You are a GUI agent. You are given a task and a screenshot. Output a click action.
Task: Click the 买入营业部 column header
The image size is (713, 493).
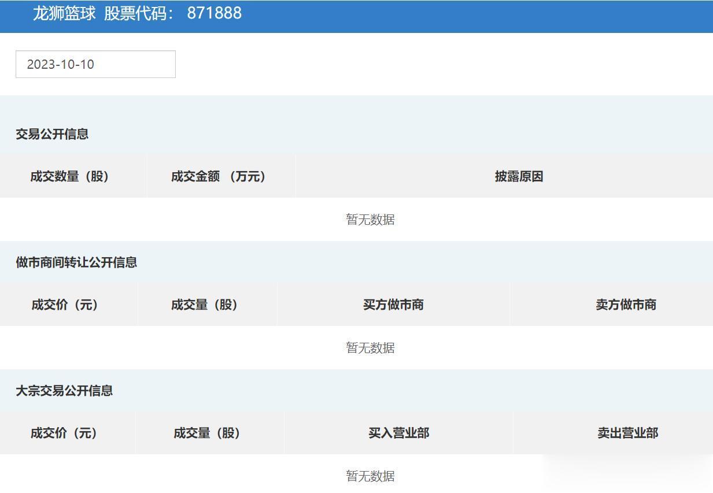(398, 433)
